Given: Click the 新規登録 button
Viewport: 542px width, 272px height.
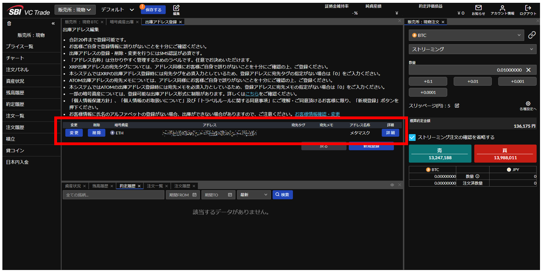Looking at the screenshot, I should 371,146.
